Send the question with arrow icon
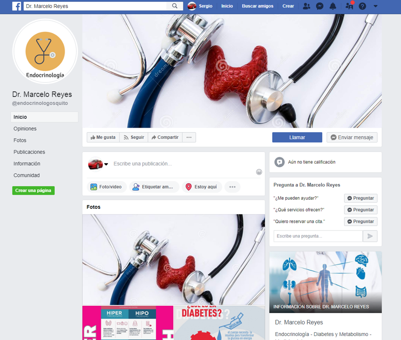The image size is (401, 340). coord(370,236)
